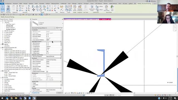
Task: Print from quick access toolbar
Action: pos(20,15)
